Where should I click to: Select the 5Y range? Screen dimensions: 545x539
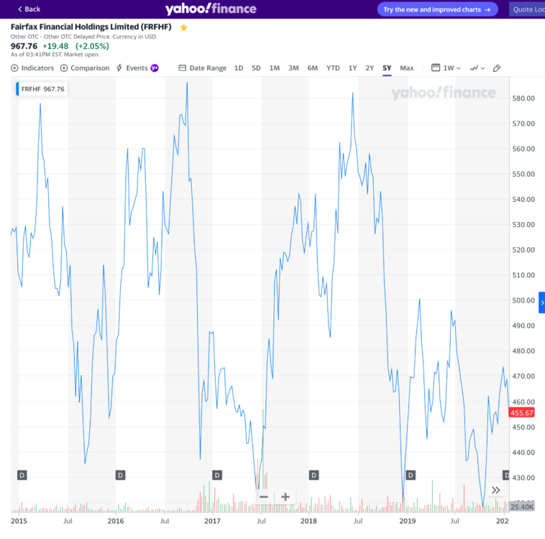387,68
